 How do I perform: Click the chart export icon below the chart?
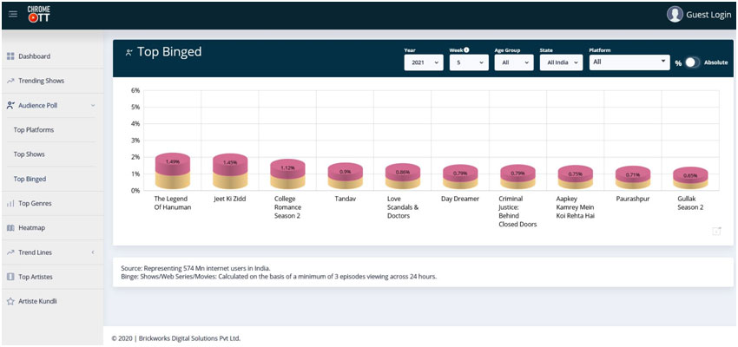point(716,231)
